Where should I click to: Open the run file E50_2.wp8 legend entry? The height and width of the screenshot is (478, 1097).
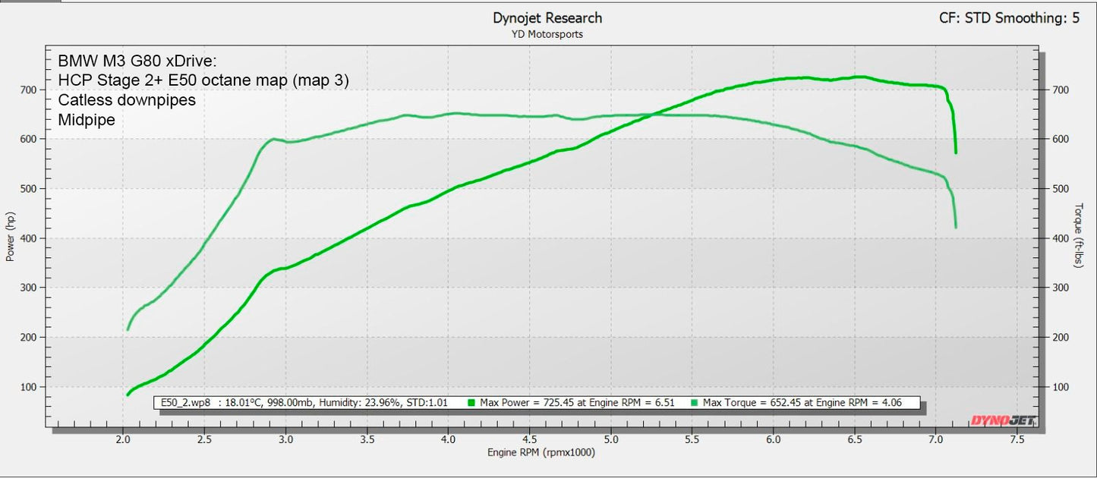click(x=186, y=403)
